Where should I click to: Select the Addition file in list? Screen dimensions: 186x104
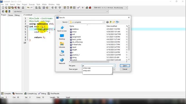pyautogui.click(x=74, y=29)
